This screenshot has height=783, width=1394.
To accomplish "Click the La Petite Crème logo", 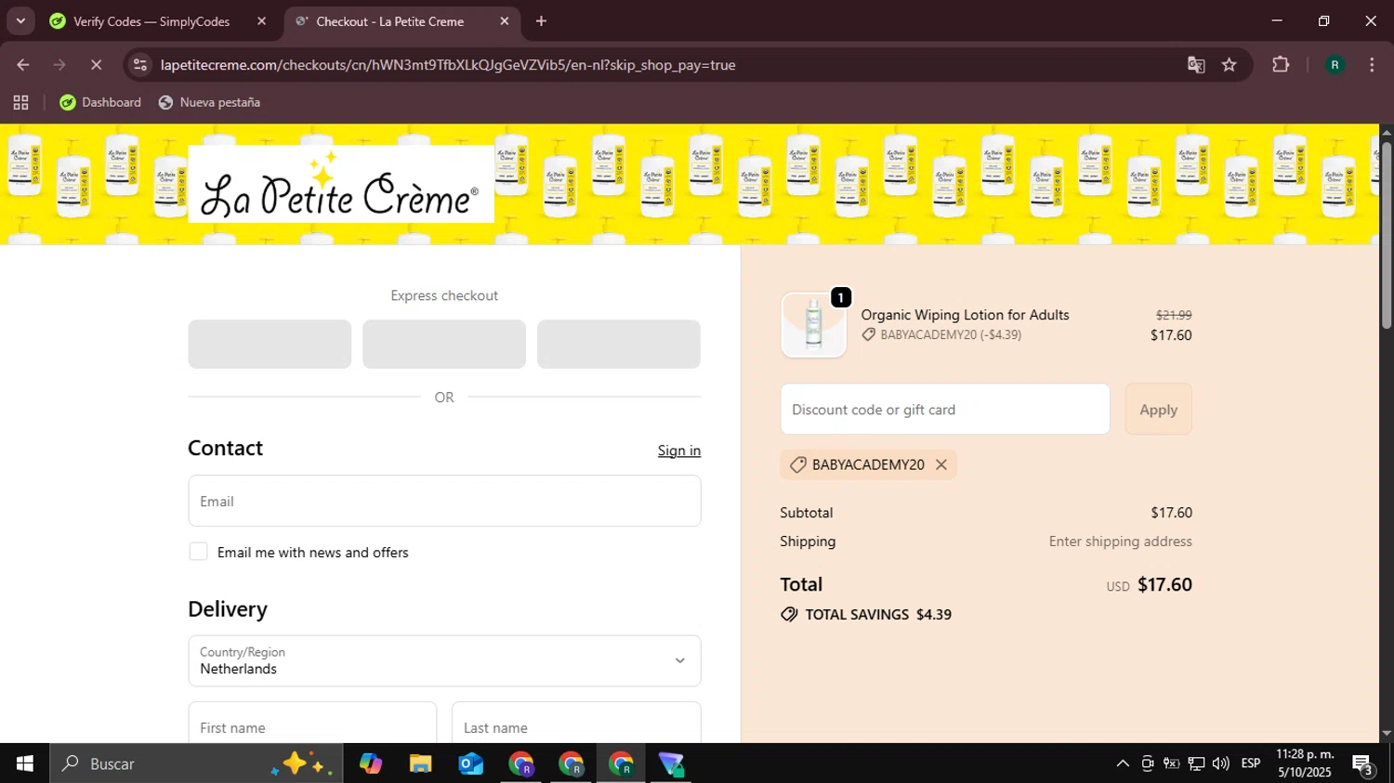I will (341, 184).
